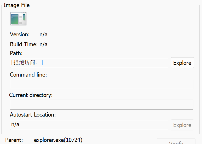The image size is (202, 144).
Task: Click the Image File group label
Action: tap(16, 5)
